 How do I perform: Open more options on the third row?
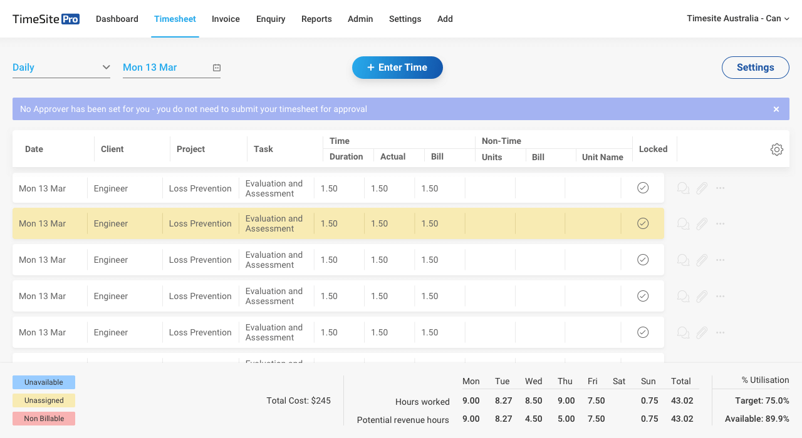click(x=720, y=260)
